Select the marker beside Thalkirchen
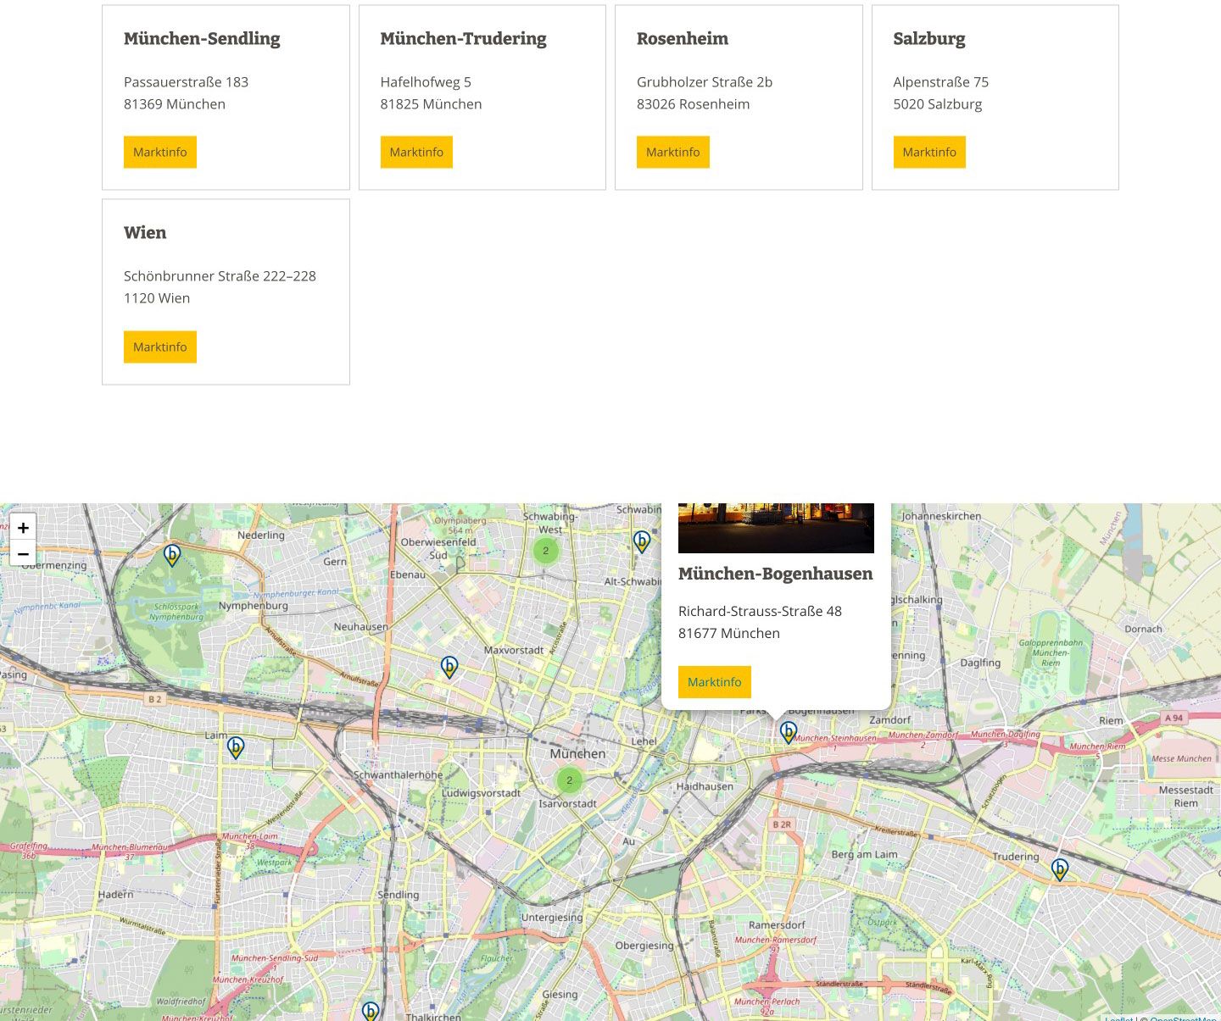1221x1021 pixels. (x=371, y=1011)
